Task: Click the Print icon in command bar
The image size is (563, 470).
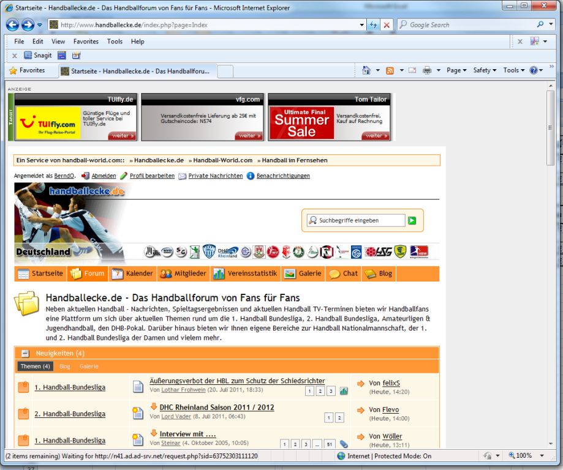Action: click(x=427, y=70)
